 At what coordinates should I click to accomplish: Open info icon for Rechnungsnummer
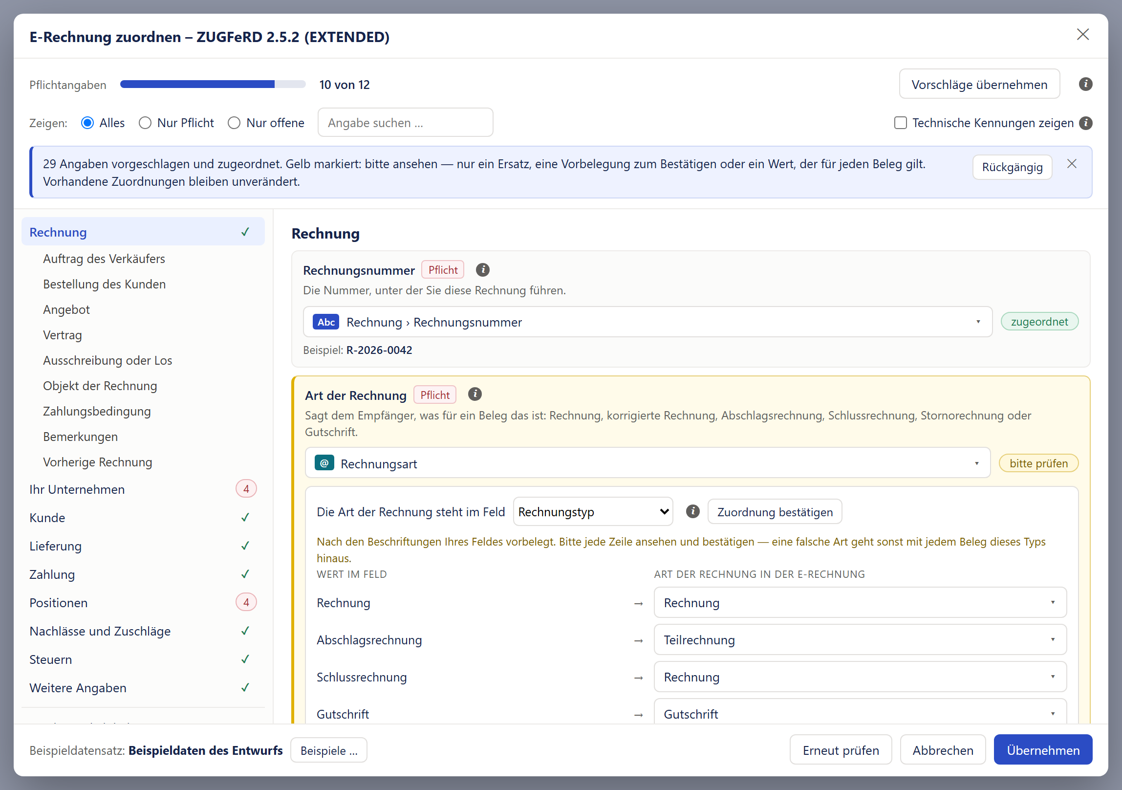[x=482, y=269]
